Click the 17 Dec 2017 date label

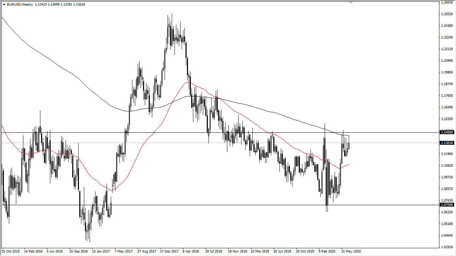pos(170,251)
